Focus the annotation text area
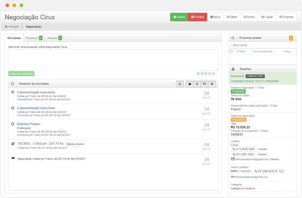 pyautogui.click(x=113, y=60)
